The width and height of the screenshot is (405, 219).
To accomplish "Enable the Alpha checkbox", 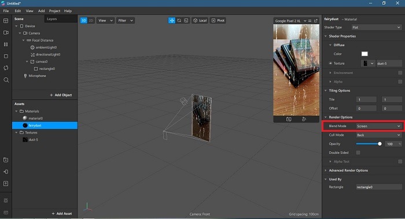I will 400,81.
